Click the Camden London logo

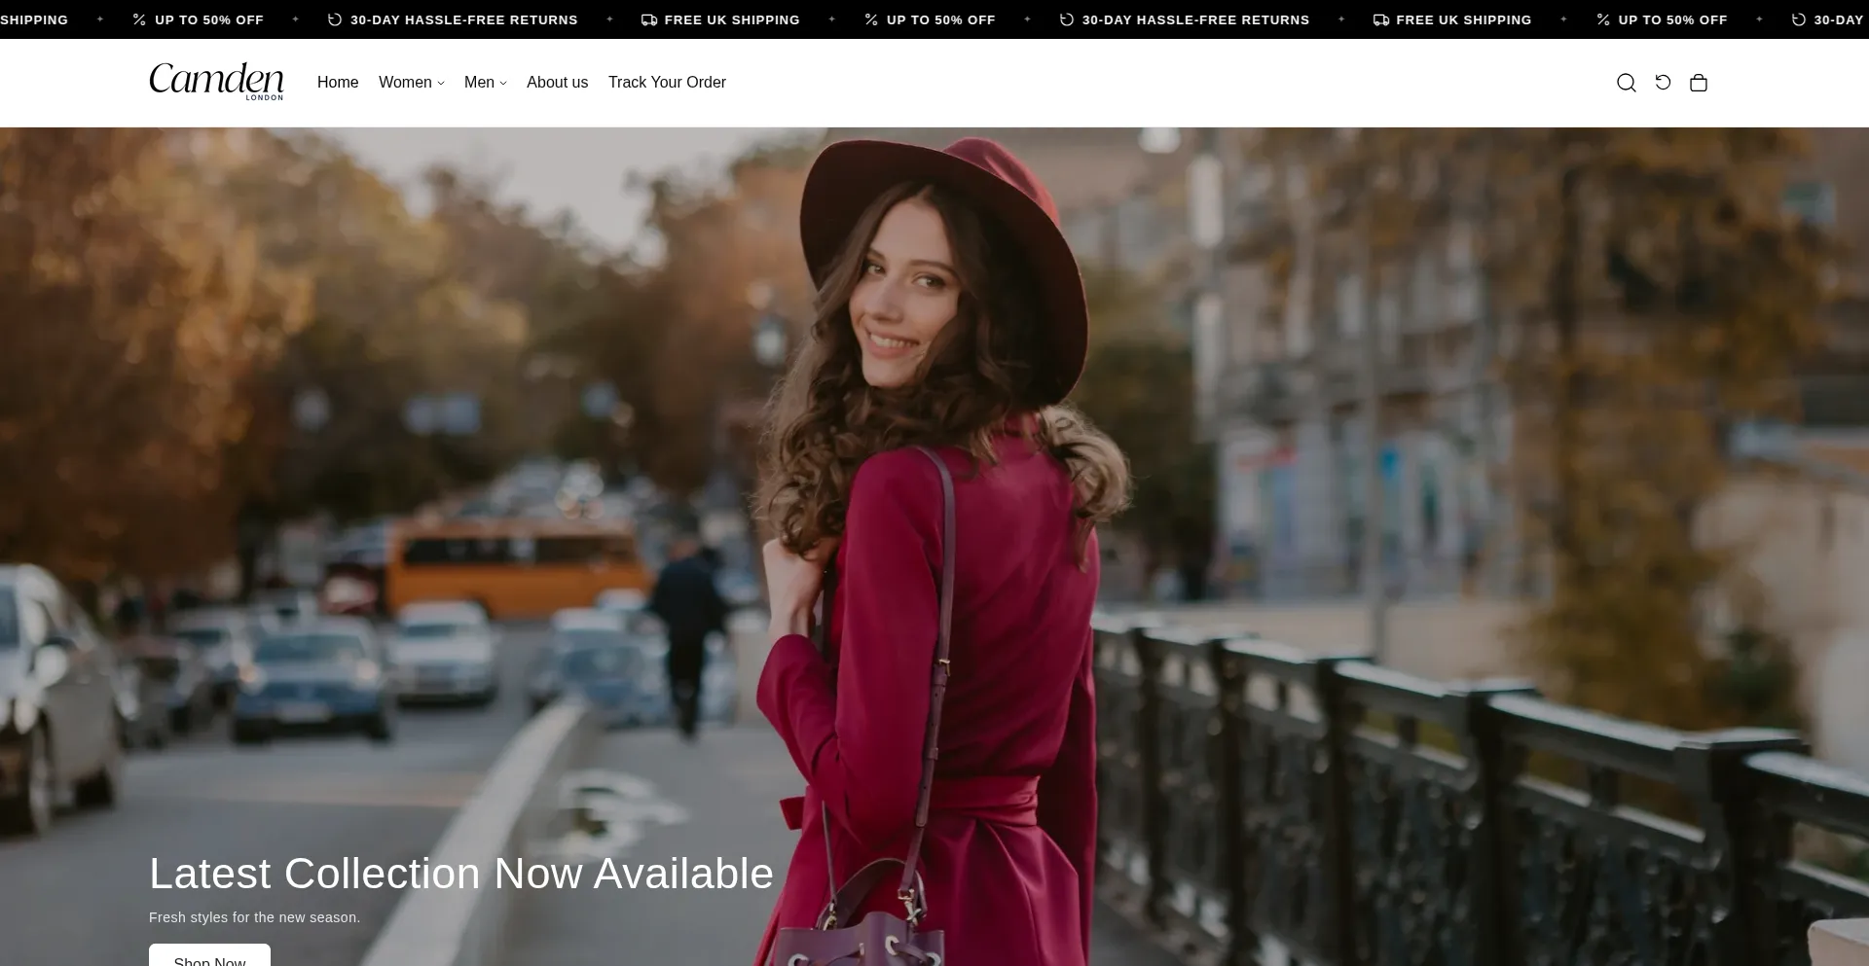click(216, 82)
